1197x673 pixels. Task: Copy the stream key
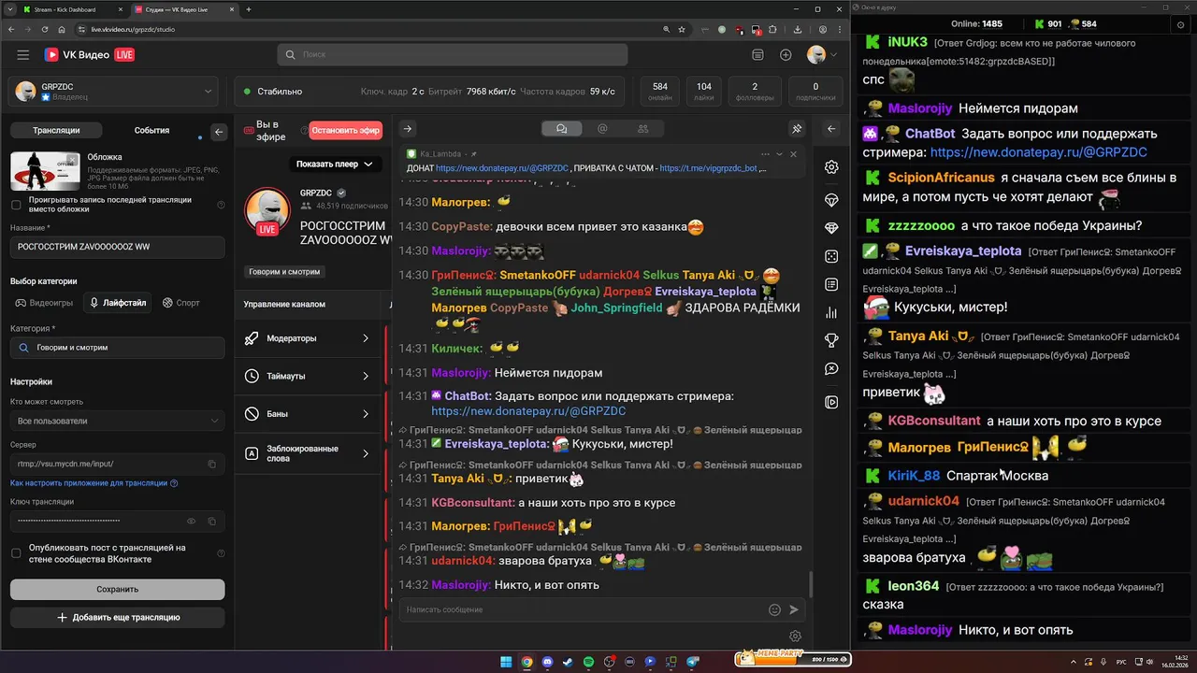[212, 521]
